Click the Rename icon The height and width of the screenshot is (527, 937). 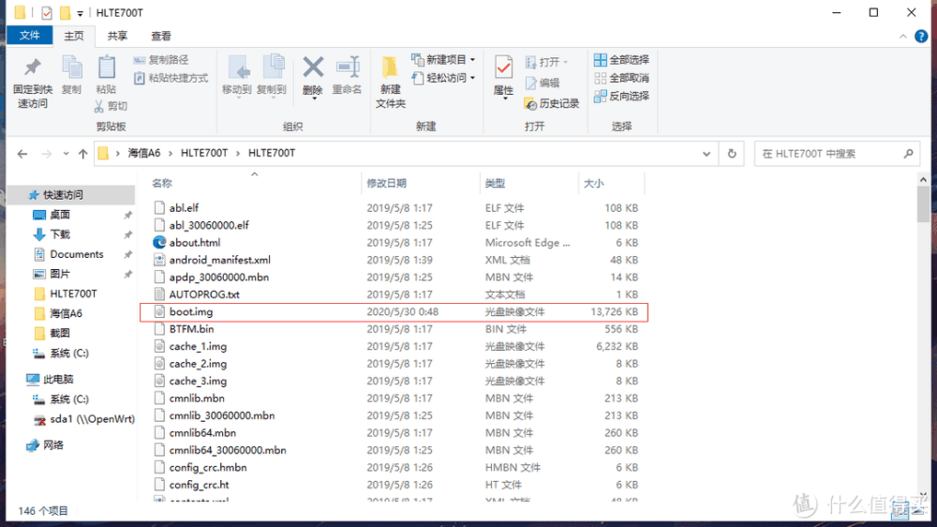[348, 68]
